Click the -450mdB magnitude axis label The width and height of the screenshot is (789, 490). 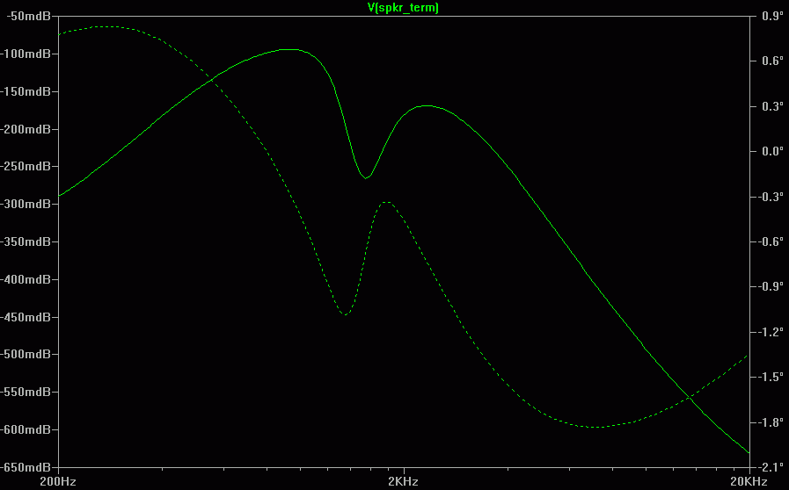click(26, 317)
